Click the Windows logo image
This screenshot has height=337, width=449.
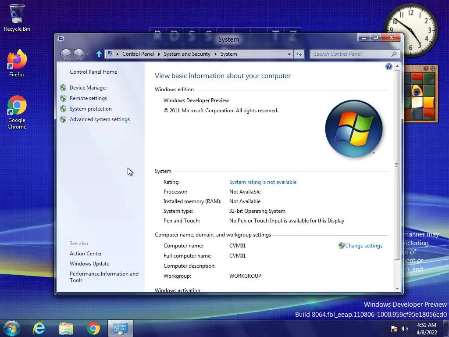coord(354,129)
